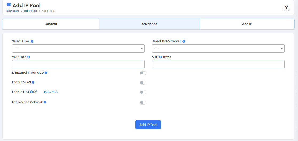Click info icon for Is Internal IP Range
Viewport: 298px width, 141px height.
(46, 73)
